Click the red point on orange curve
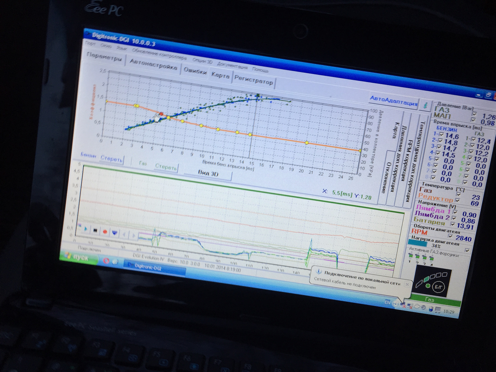Viewport: 496px width, 372px height. tap(161, 114)
